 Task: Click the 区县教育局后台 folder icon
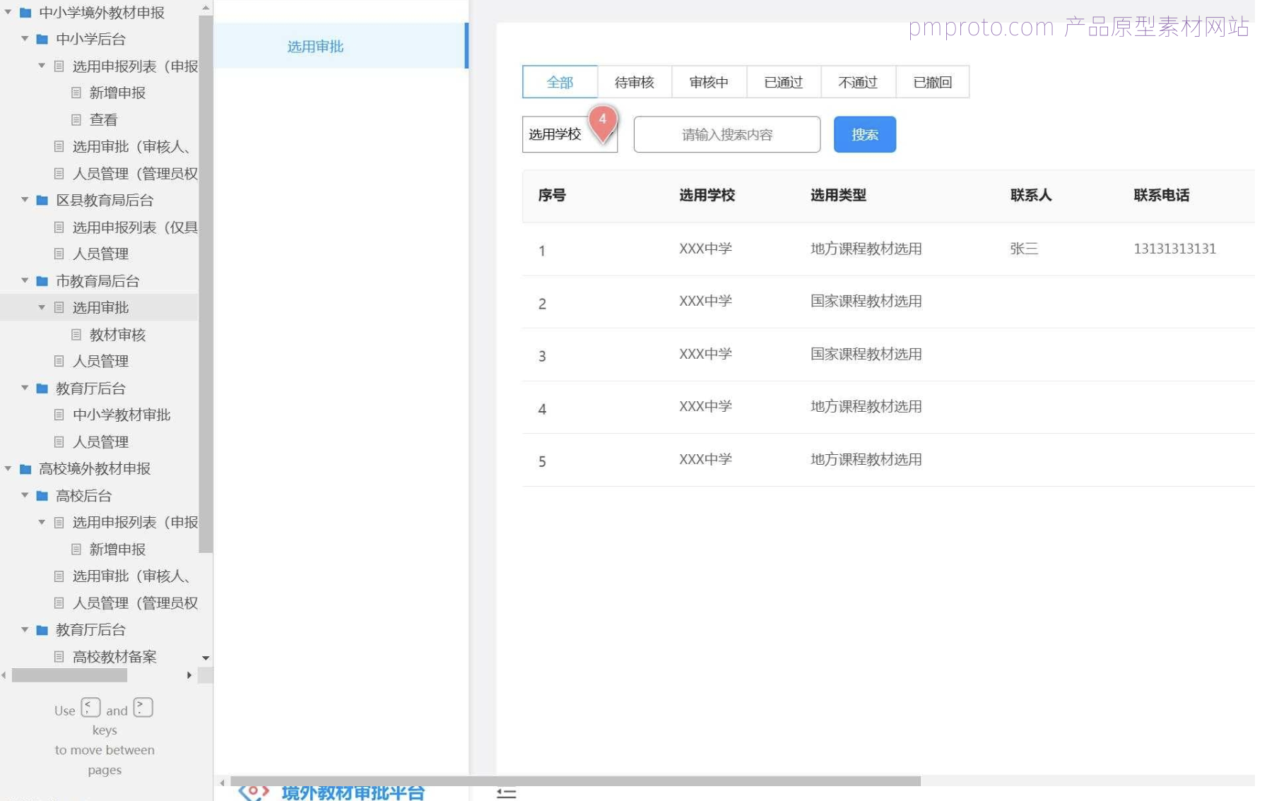42,200
